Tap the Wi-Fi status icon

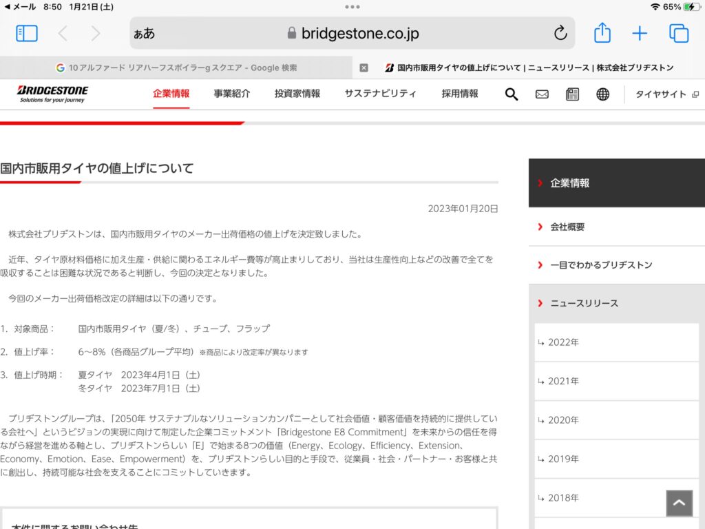[x=655, y=7]
